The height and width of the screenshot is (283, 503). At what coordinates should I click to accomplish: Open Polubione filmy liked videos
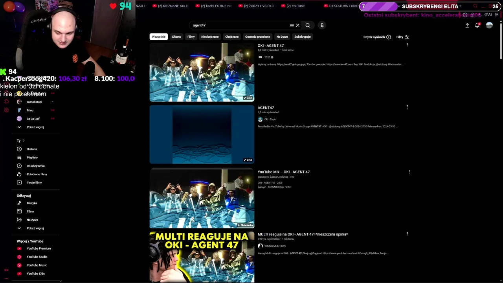coord(37,174)
